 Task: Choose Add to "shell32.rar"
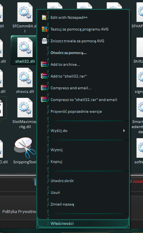click(83, 76)
